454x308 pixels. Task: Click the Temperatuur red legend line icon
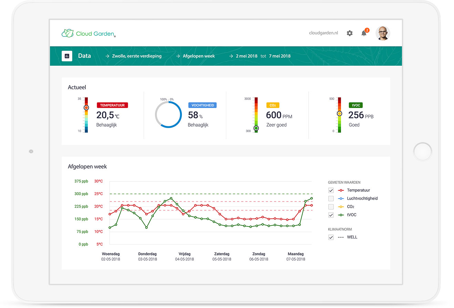341,190
